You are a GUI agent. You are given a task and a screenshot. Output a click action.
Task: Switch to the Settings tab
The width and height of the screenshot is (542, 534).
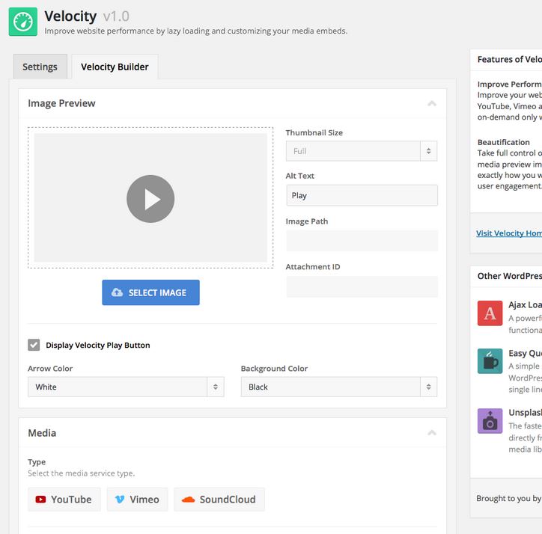point(40,67)
